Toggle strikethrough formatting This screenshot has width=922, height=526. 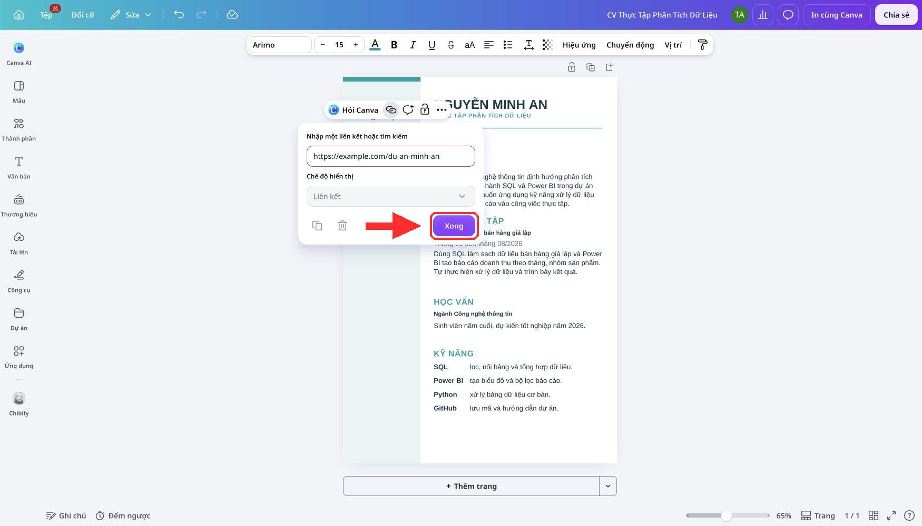pos(451,45)
